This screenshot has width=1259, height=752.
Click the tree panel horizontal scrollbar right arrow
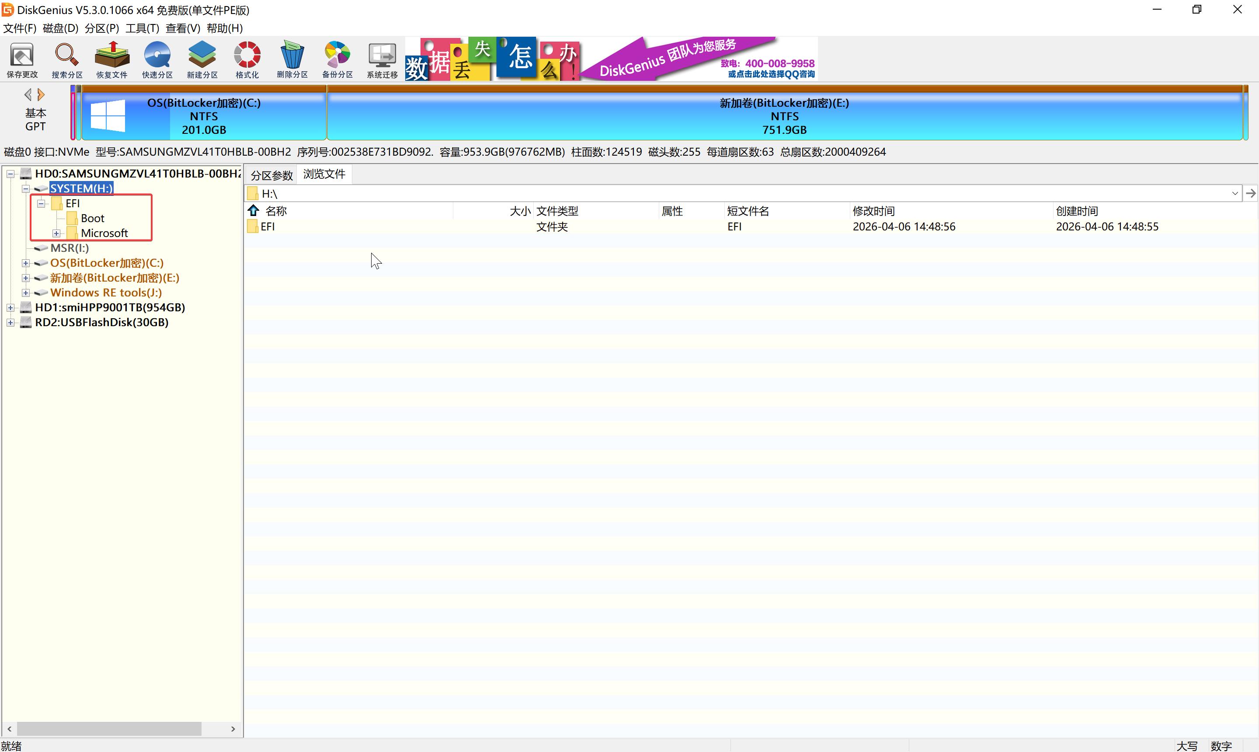click(233, 729)
